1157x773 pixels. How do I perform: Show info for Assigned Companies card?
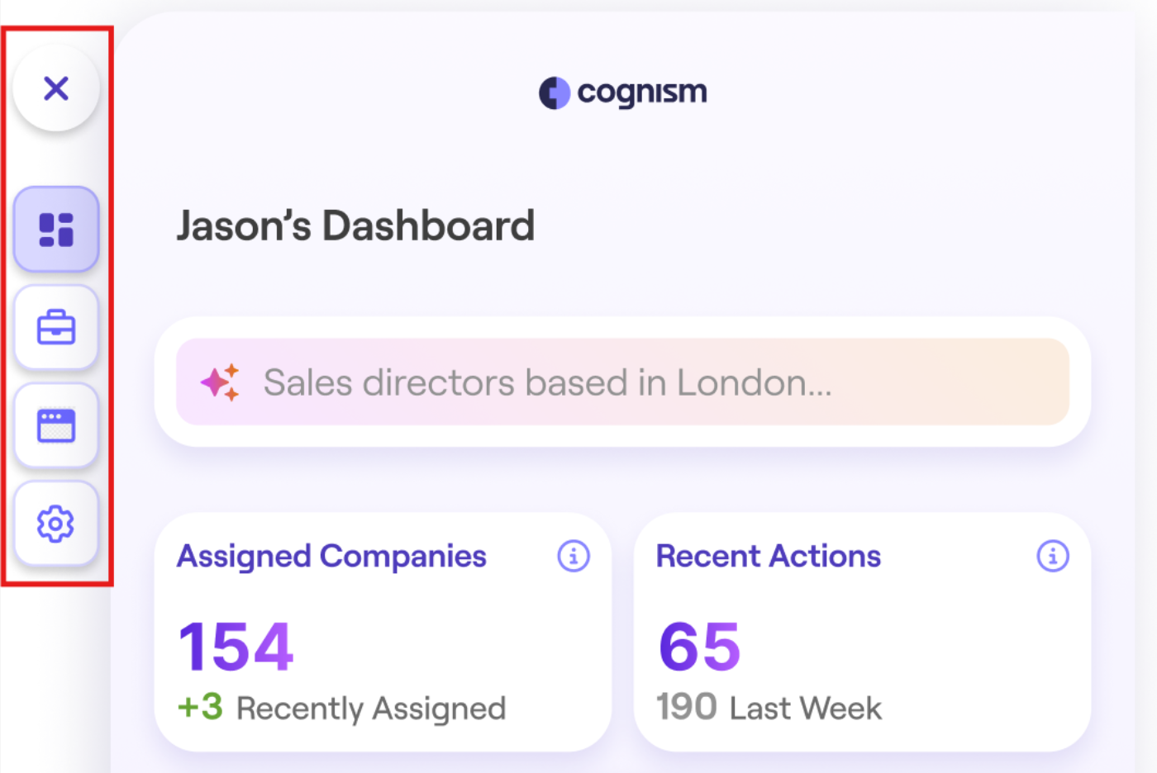pos(574,556)
